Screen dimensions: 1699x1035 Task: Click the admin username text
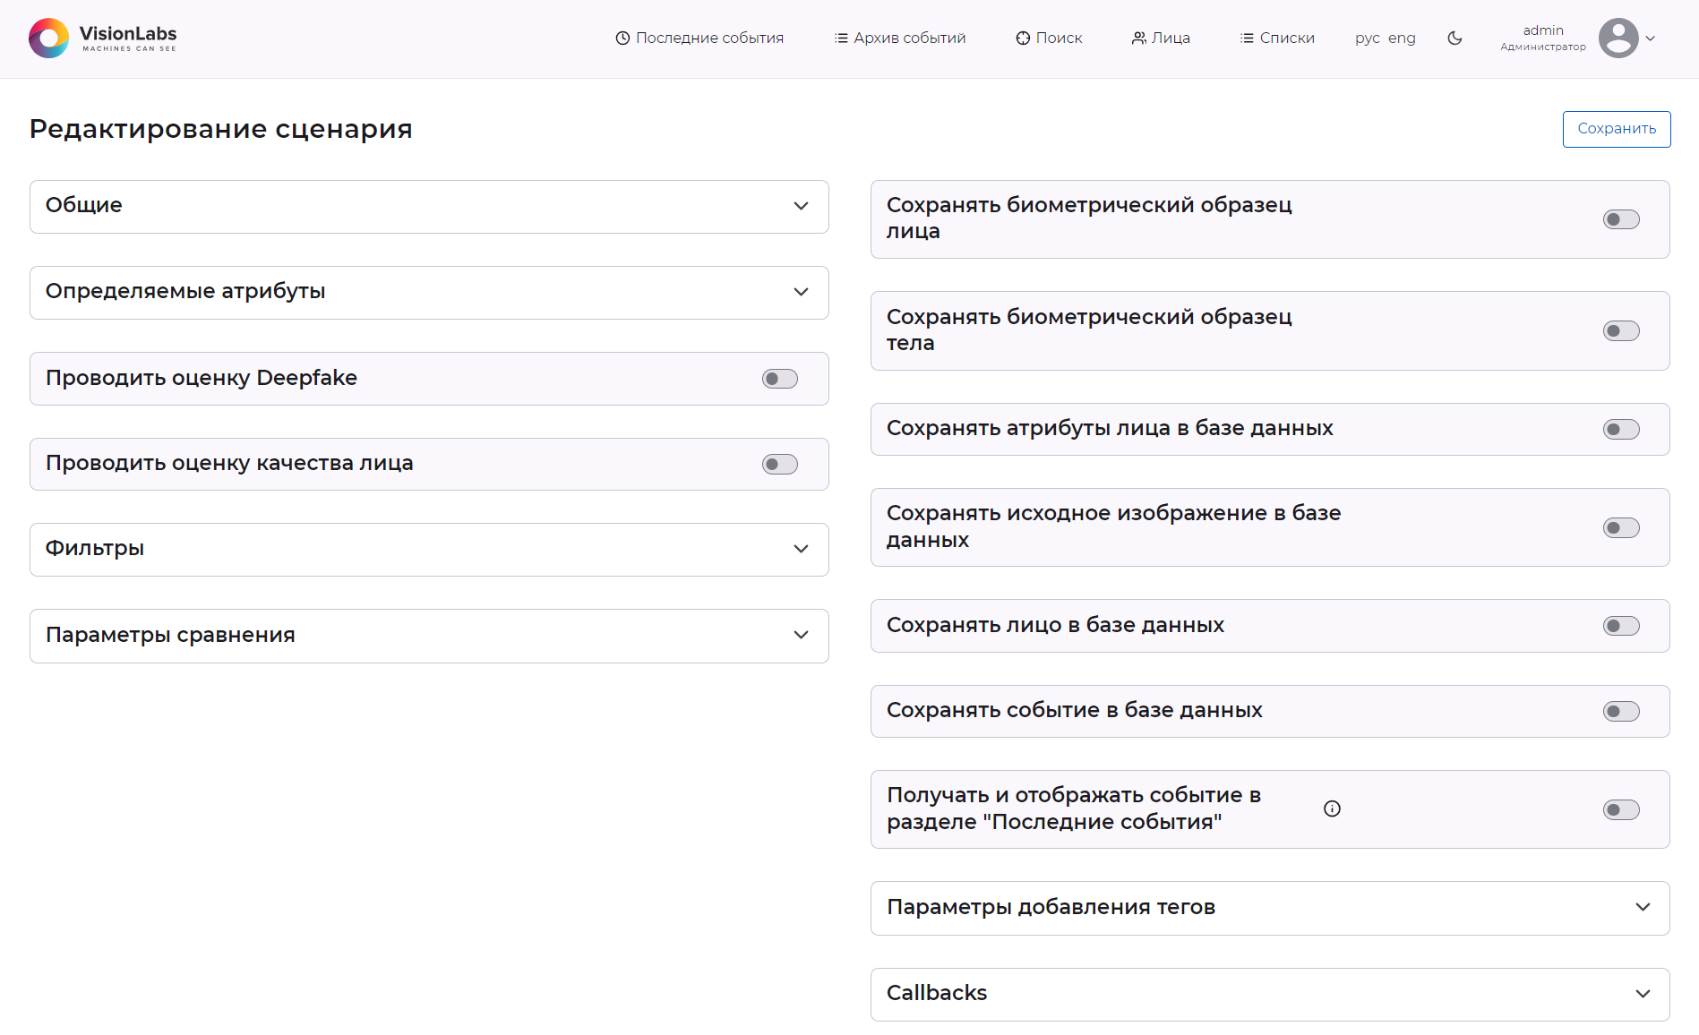pyautogui.click(x=1543, y=30)
